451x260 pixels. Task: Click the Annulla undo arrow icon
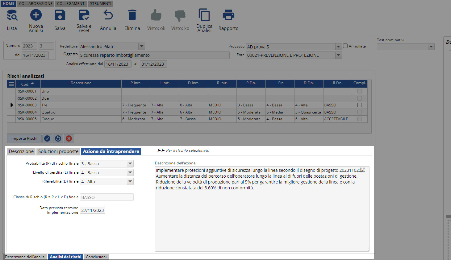pos(108,15)
